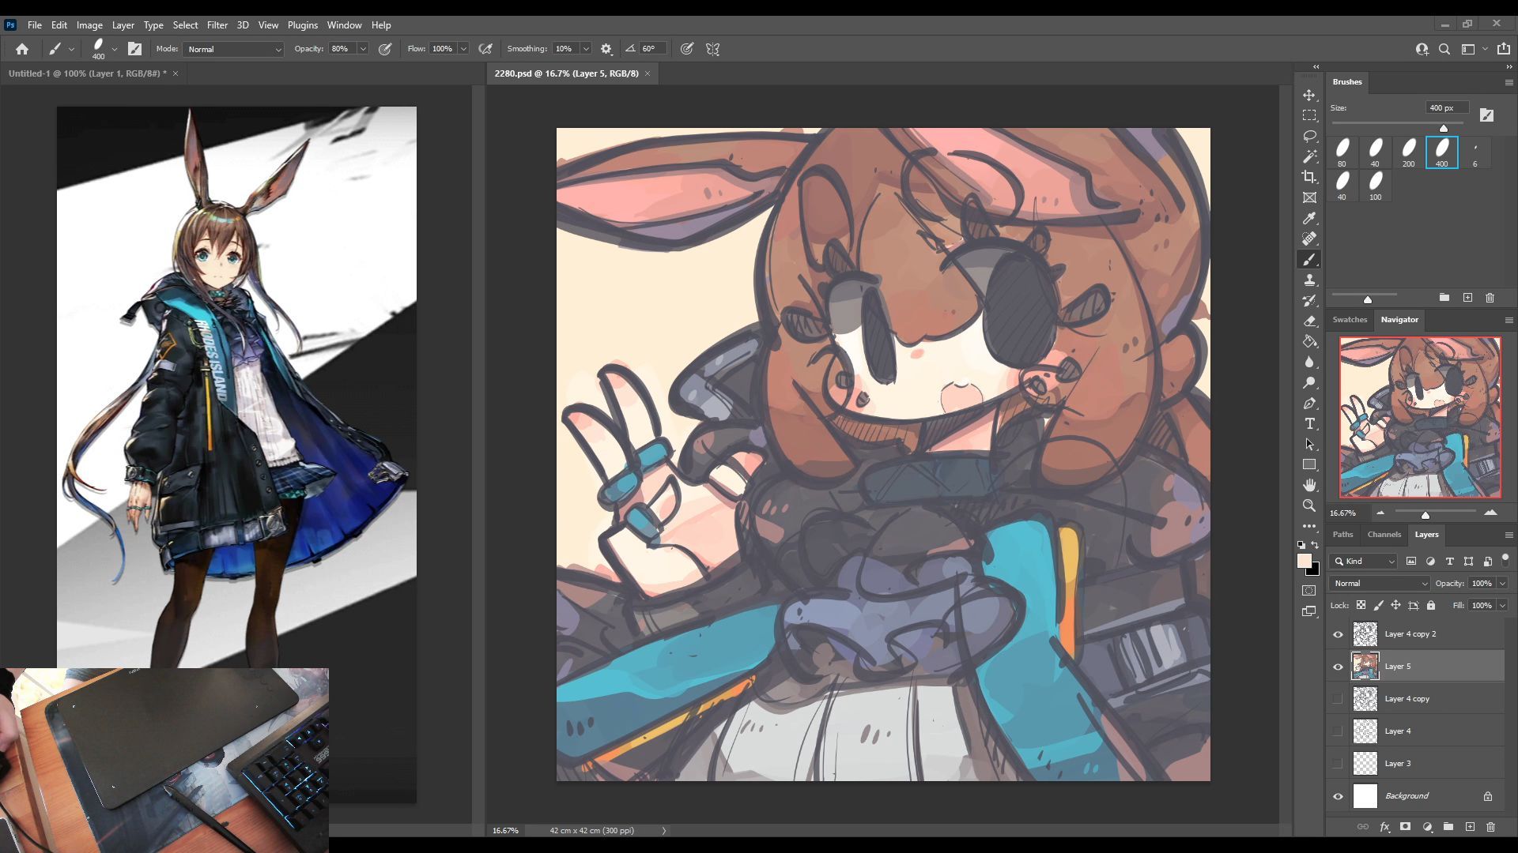Image resolution: width=1518 pixels, height=853 pixels.
Task: Open the Smoothing dropdown arrow
Action: point(586,49)
